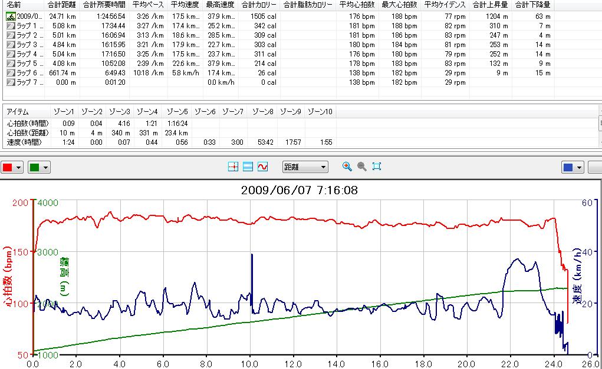This screenshot has height=369, width=602.
Task: Select the ラップ 5 lap icon
Action: pyautogui.click(x=11, y=63)
